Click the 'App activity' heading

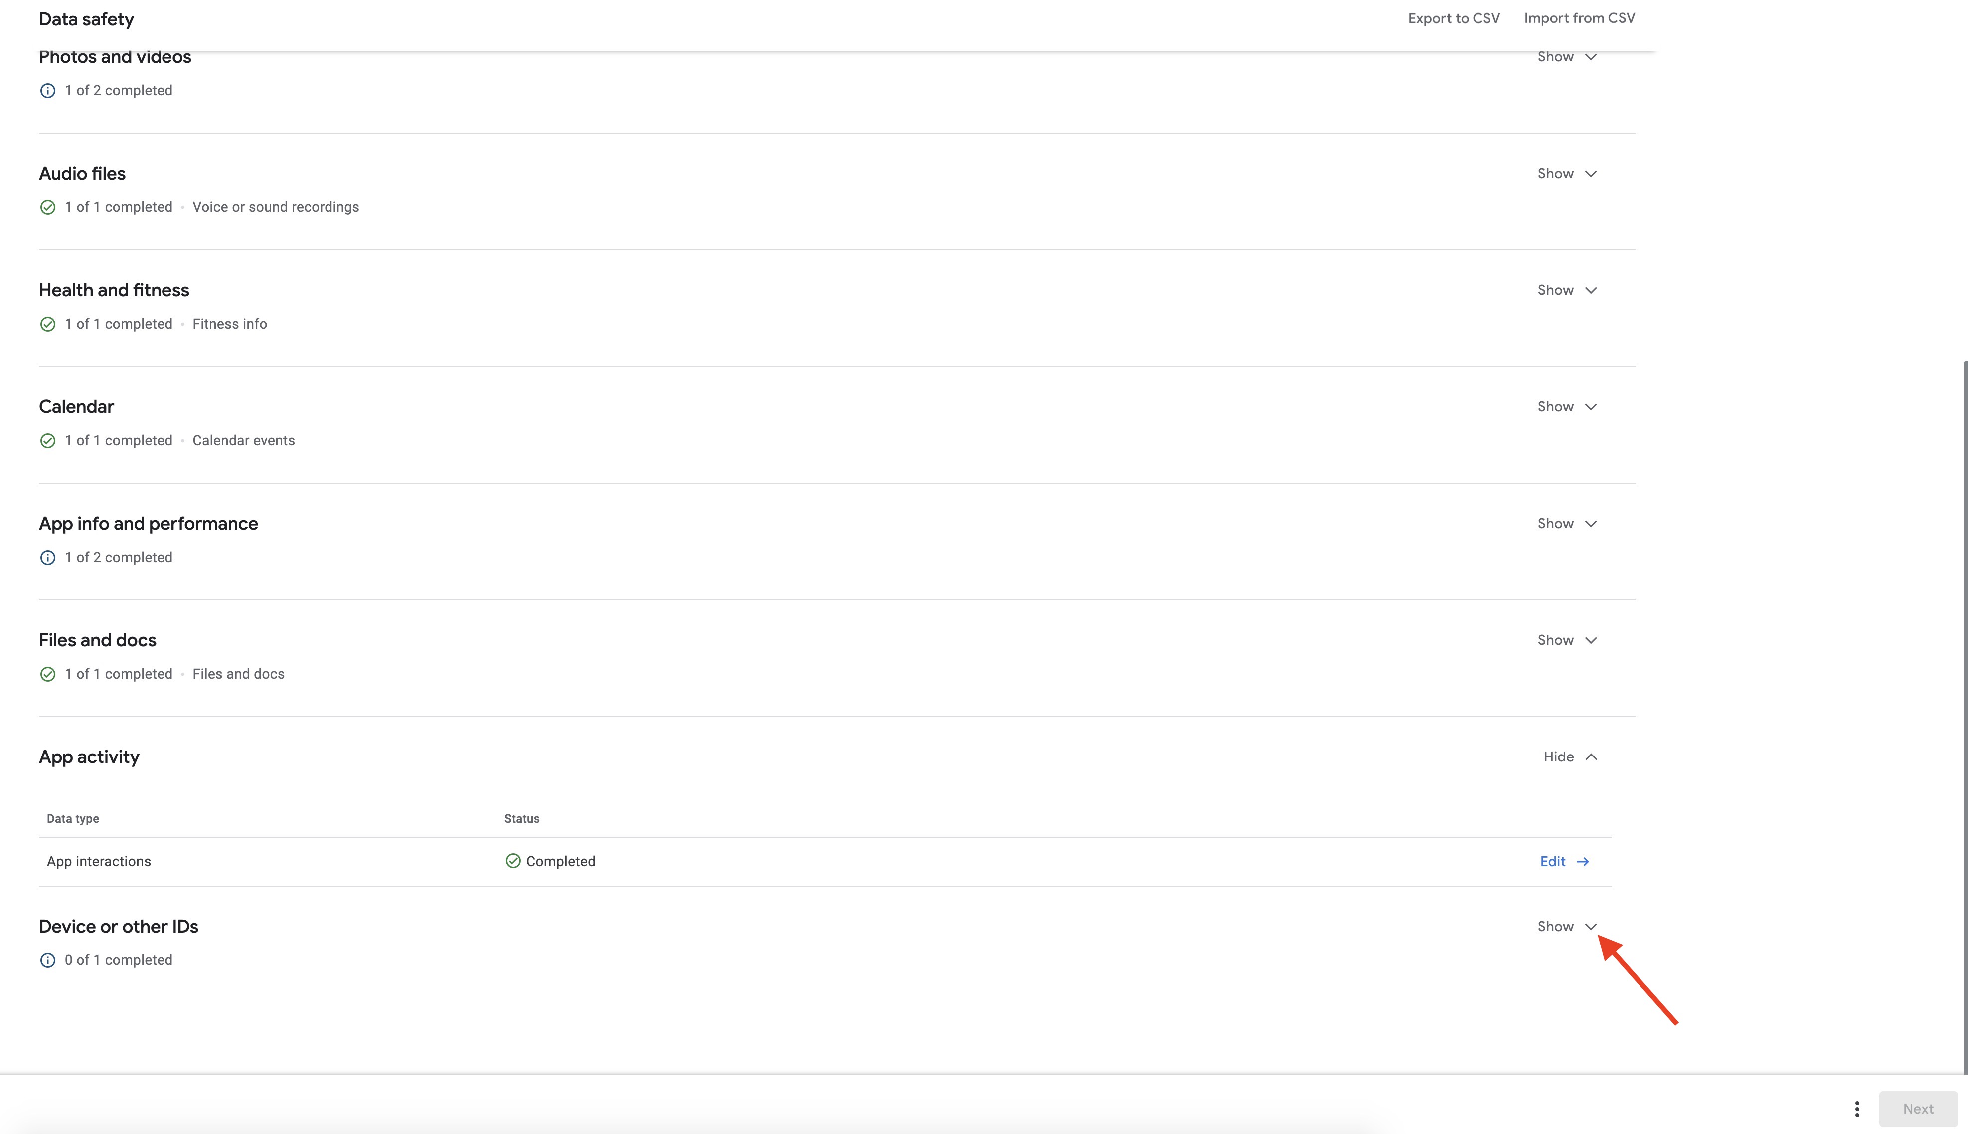(x=89, y=757)
